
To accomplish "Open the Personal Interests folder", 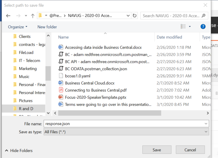I will [x=29, y=93].
